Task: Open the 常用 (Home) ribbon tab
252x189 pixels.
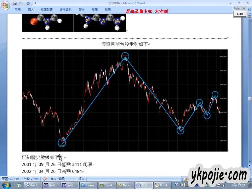Action: coord(18,10)
